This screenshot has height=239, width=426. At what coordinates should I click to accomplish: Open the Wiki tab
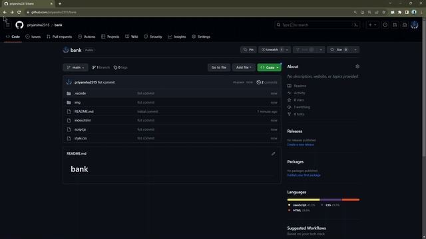coord(132,37)
